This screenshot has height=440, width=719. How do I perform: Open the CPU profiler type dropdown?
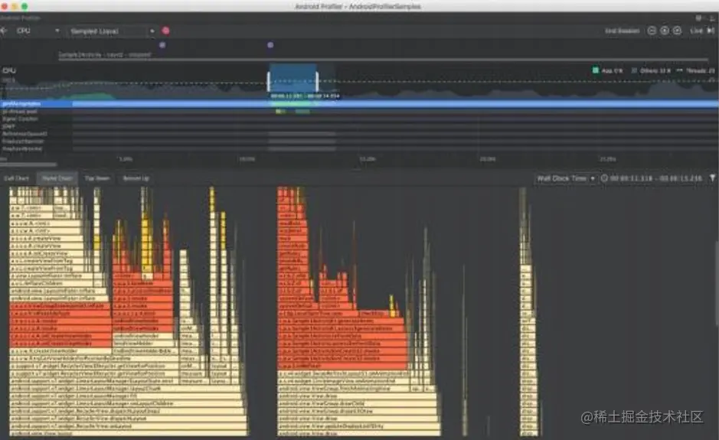[x=38, y=31]
